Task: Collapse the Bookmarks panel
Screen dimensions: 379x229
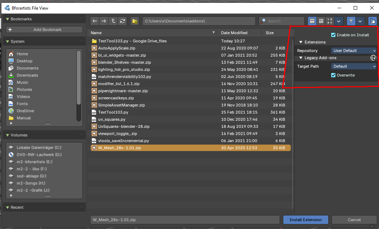Action: coord(8,19)
